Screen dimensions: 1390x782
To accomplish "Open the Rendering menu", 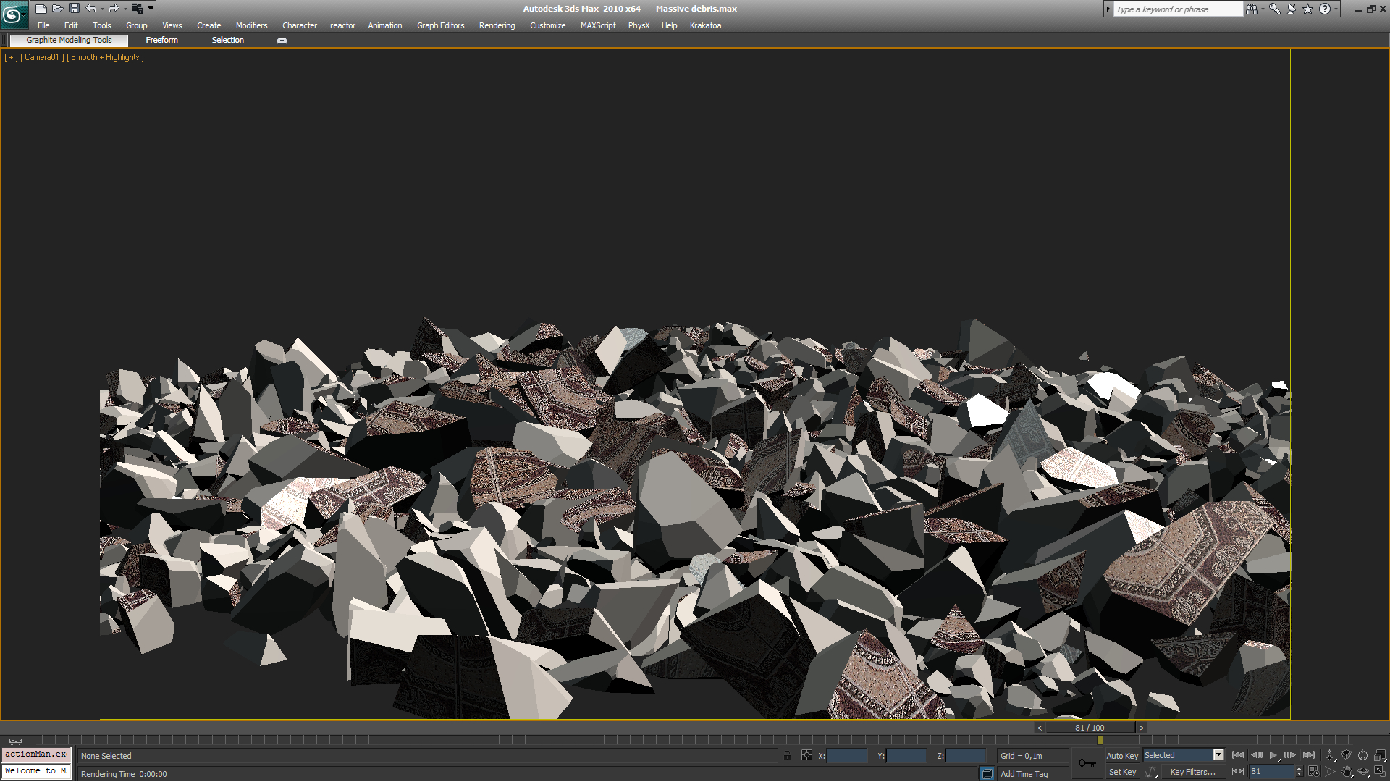I will pos(497,25).
